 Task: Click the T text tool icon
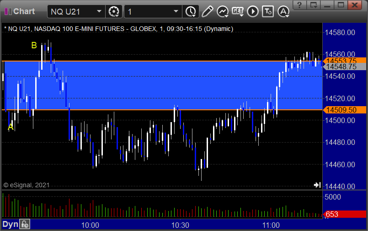tap(268, 11)
